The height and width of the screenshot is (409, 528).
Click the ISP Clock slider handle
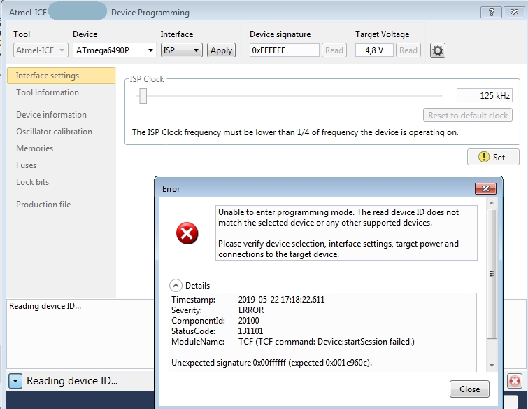point(143,96)
